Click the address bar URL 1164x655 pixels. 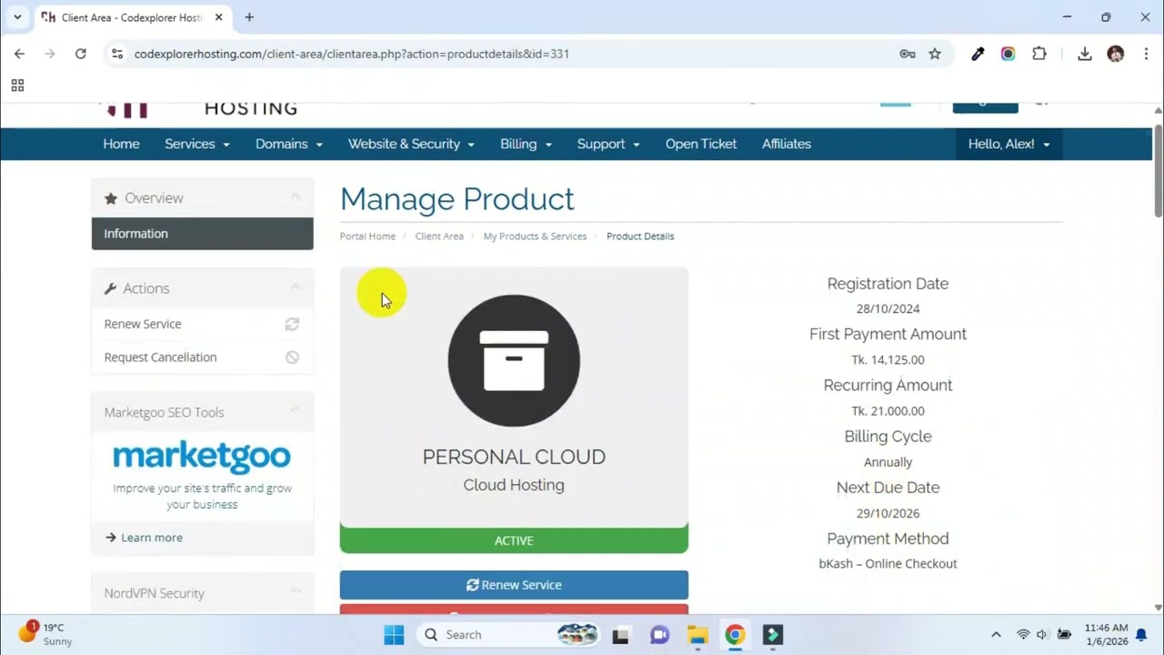point(352,54)
